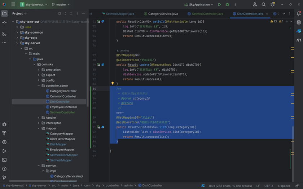
Task: Expand the annotation package
Action: pyautogui.click(x=39, y=70)
